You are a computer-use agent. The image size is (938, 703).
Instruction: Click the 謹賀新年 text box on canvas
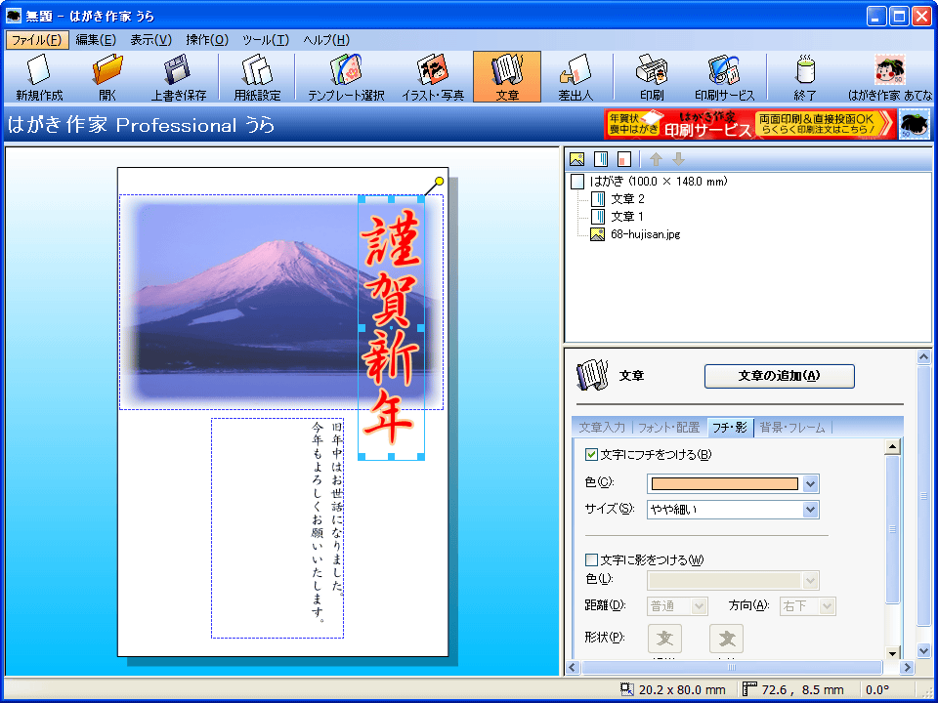pos(391,328)
